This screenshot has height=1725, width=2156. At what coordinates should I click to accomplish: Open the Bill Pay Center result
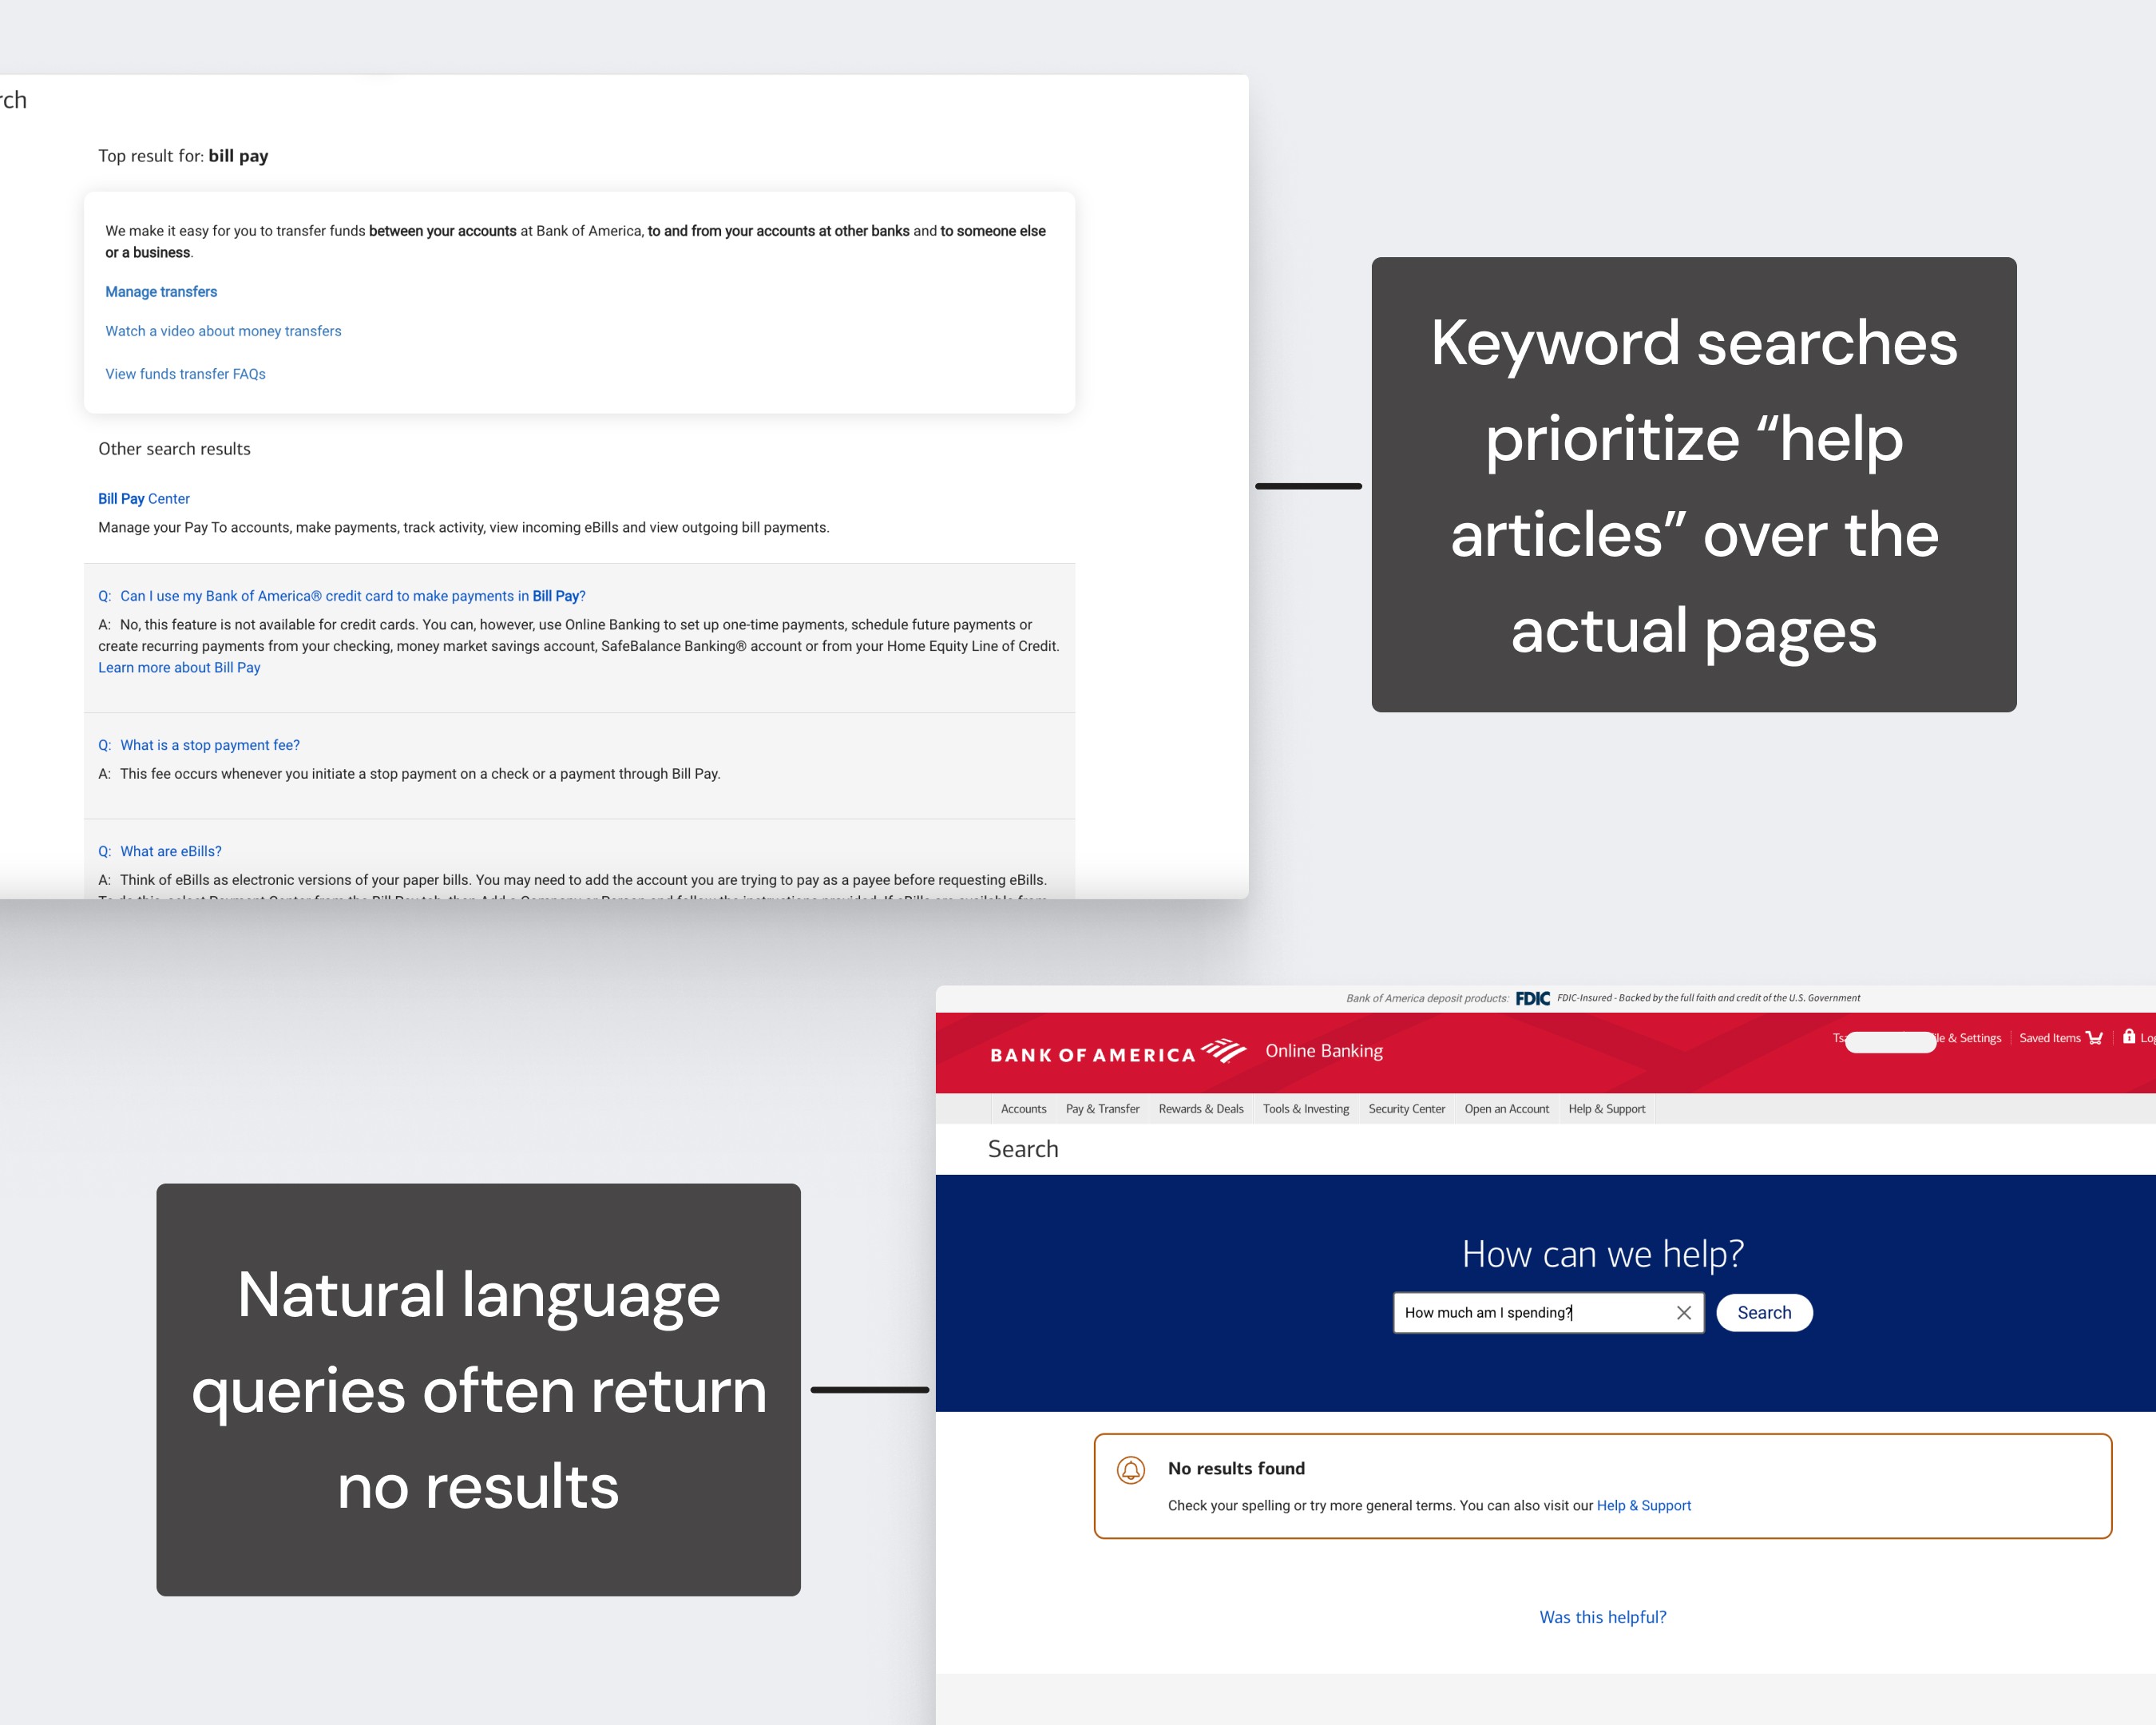144,499
